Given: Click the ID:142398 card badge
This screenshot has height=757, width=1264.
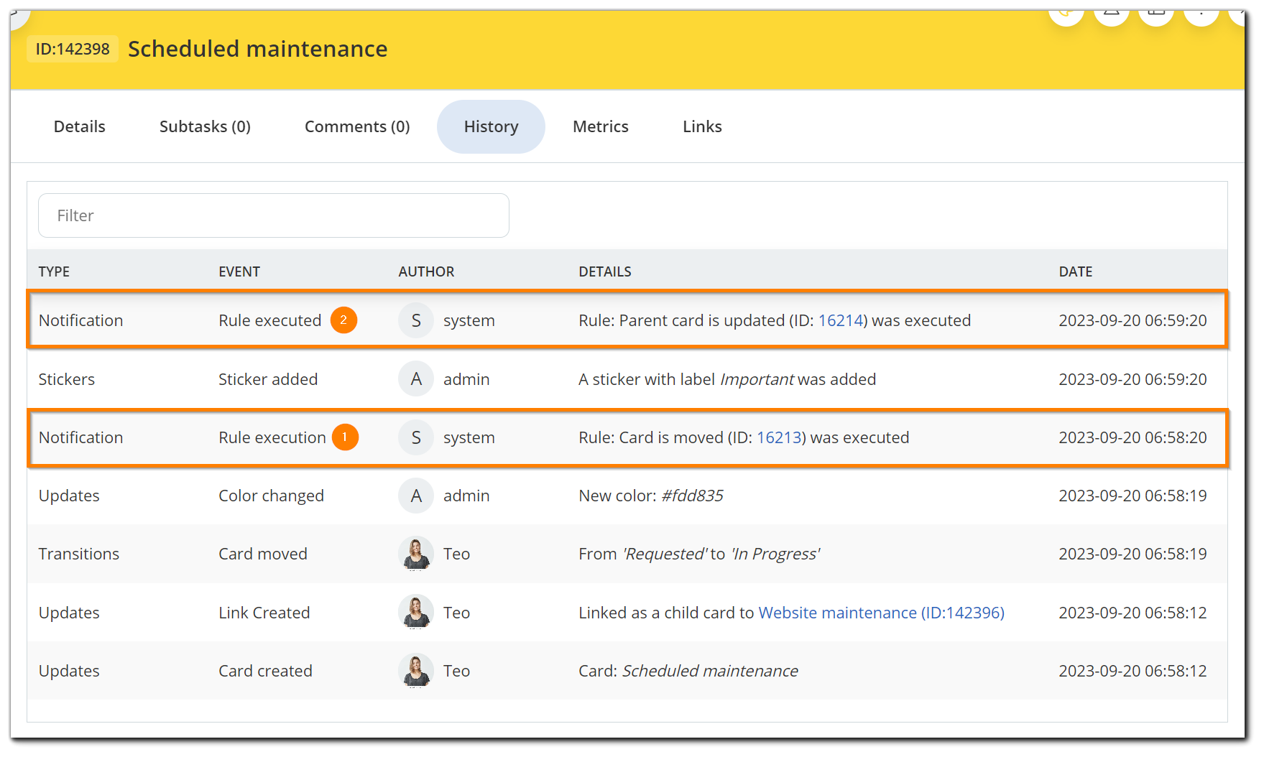Looking at the screenshot, I should pyautogui.click(x=73, y=49).
